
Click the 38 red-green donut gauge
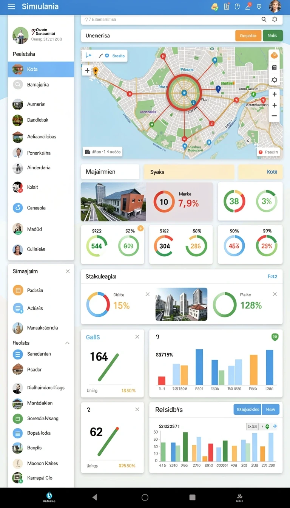click(x=234, y=201)
